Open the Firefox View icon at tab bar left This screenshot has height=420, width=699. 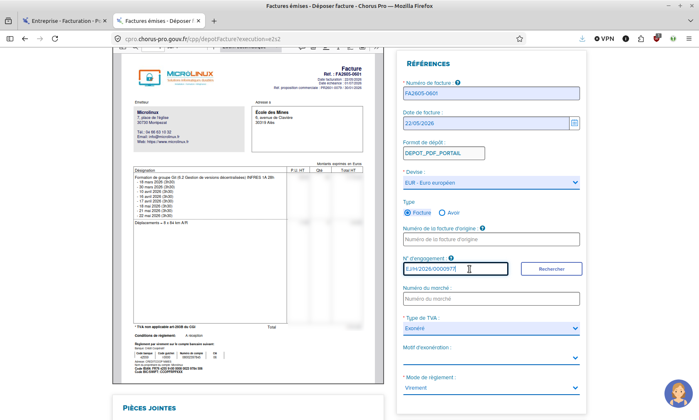point(8,21)
